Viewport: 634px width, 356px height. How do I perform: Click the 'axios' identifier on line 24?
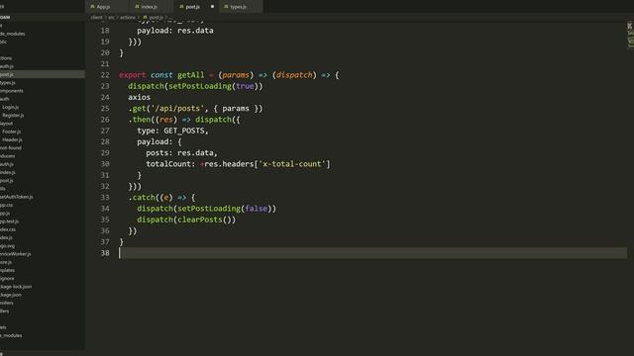[x=139, y=97]
